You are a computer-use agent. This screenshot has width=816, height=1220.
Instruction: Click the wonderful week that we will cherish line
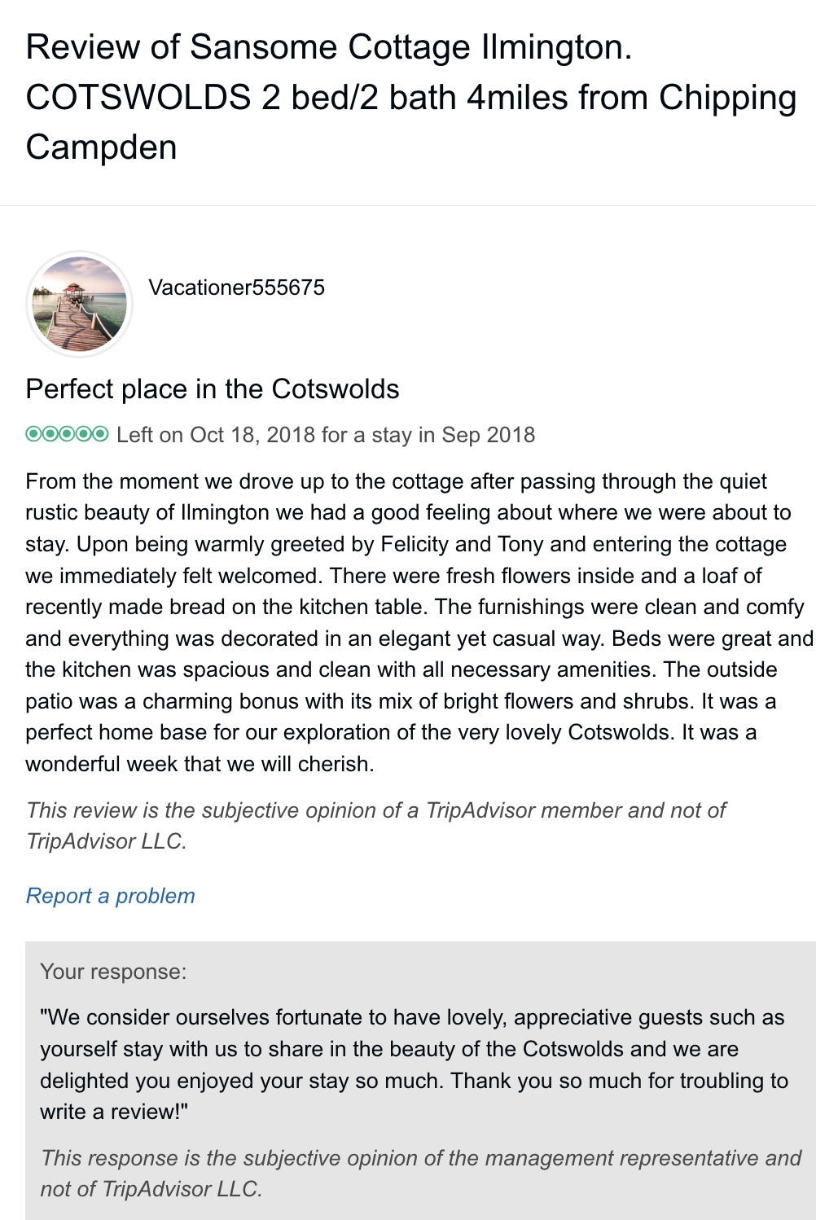(x=200, y=764)
